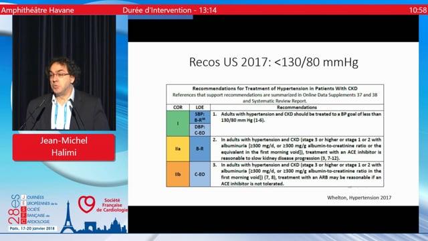Click the Durée d'Intervention timer
This screenshot has width=428, height=241.
coord(169,11)
